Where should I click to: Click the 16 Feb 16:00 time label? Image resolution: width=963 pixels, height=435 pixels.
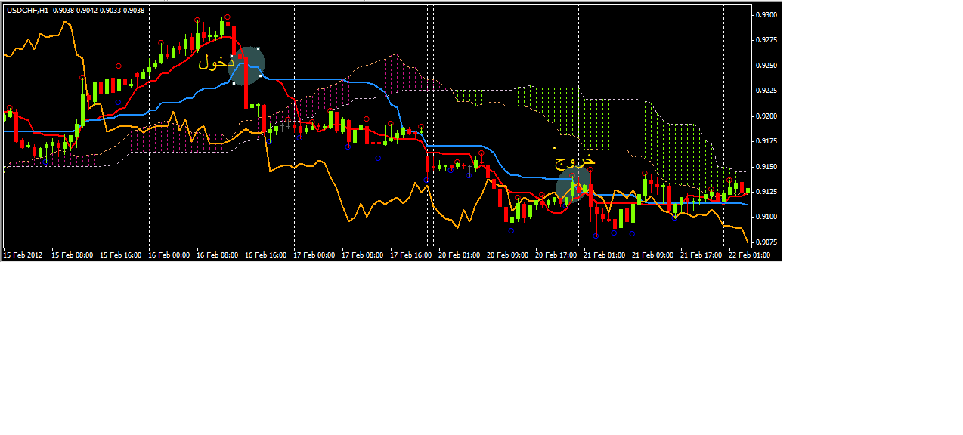pos(266,255)
